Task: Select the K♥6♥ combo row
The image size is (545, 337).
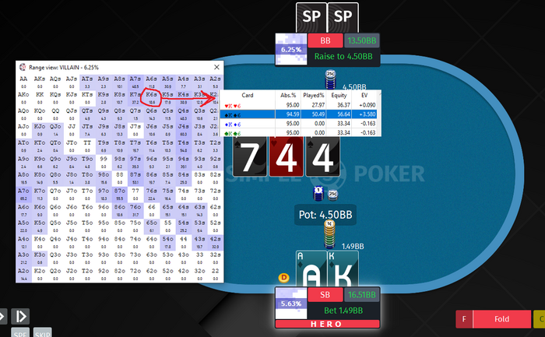Action: click(301, 105)
